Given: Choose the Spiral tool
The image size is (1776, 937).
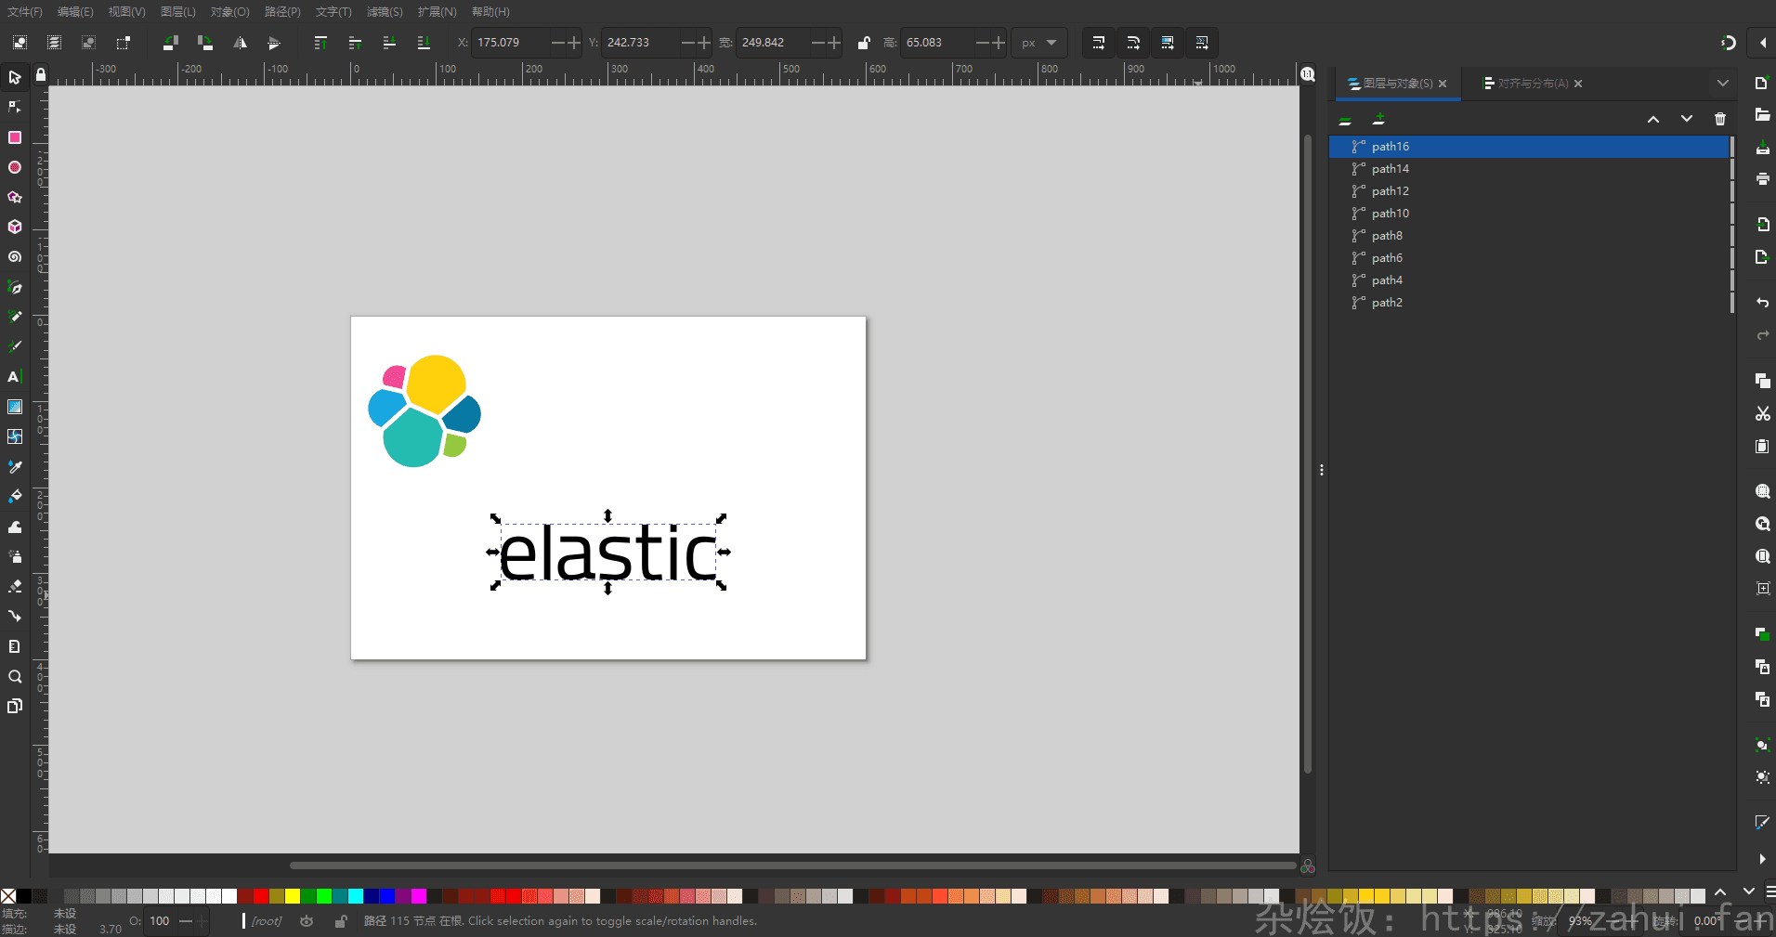Looking at the screenshot, I should (x=15, y=257).
